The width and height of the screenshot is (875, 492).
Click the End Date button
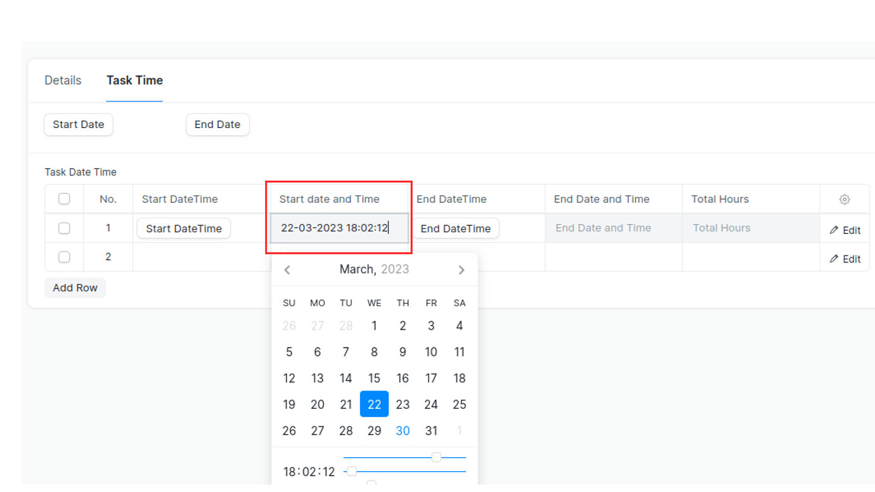tap(217, 124)
